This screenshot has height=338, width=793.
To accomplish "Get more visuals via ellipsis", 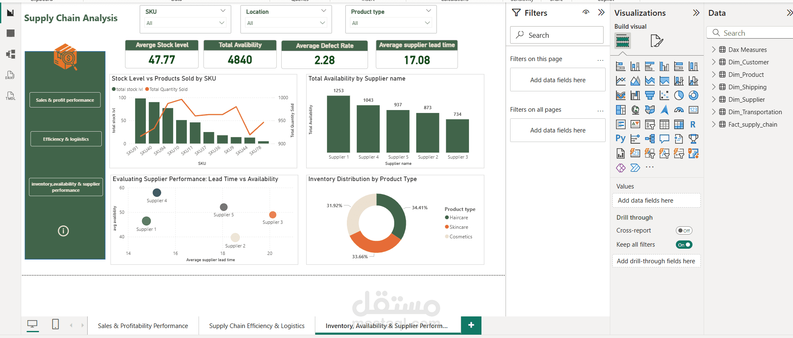I will coord(650,167).
